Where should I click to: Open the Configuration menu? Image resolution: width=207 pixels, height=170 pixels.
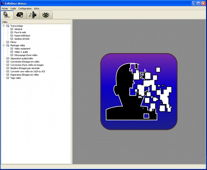(x=25, y=8)
